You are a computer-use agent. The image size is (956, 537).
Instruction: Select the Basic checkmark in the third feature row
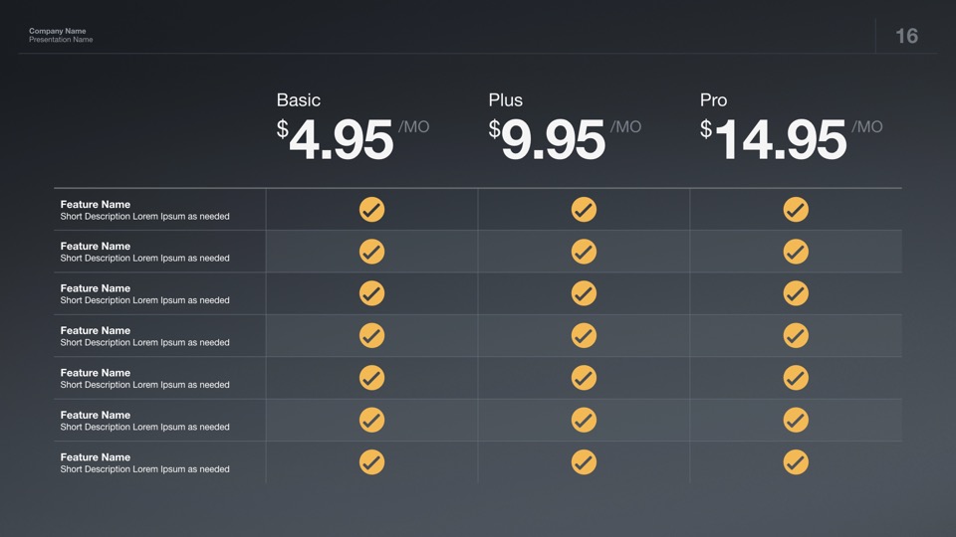click(371, 293)
